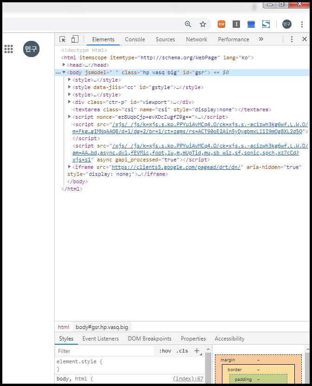Open the (index):67 source link
Screen dimensions: 312x386
click(188, 379)
